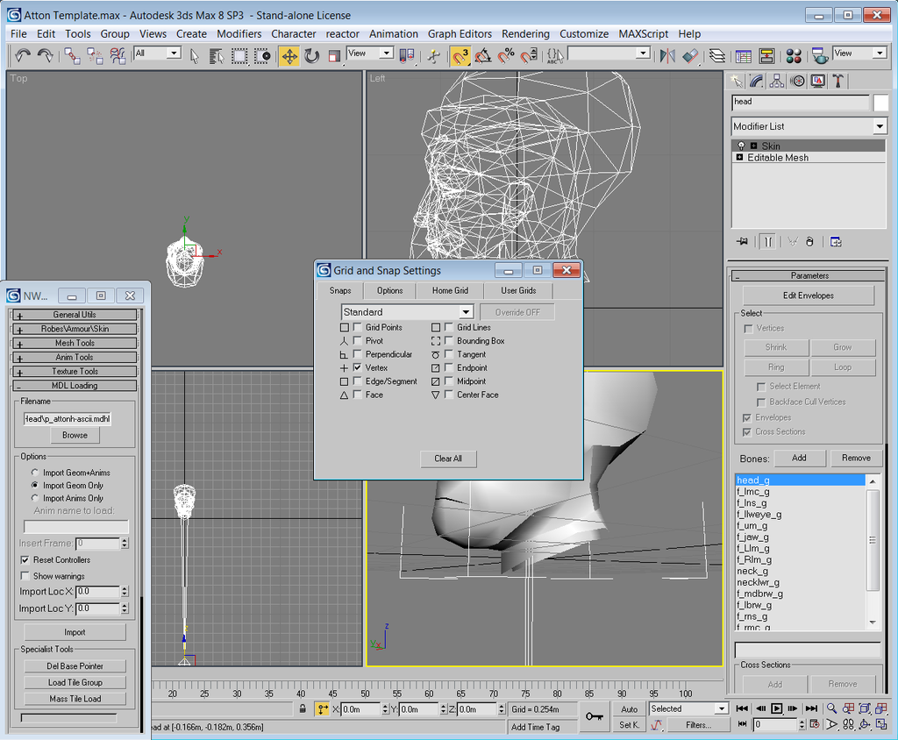Open Select by Name list icon
The height and width of the screenshot is (740, 898).
coord(217,55)
